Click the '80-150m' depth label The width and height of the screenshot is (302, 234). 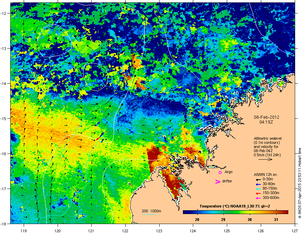point(270,189)
